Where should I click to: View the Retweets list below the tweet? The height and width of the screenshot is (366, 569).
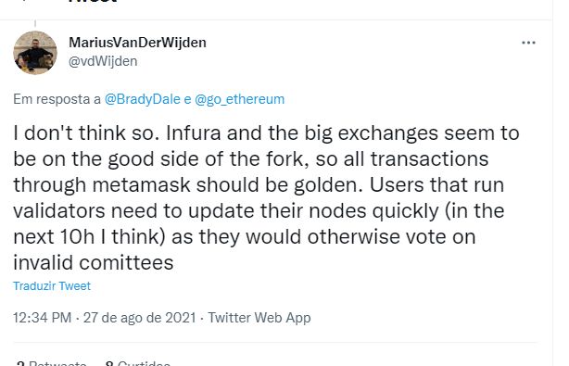click(x=52, y=362)
